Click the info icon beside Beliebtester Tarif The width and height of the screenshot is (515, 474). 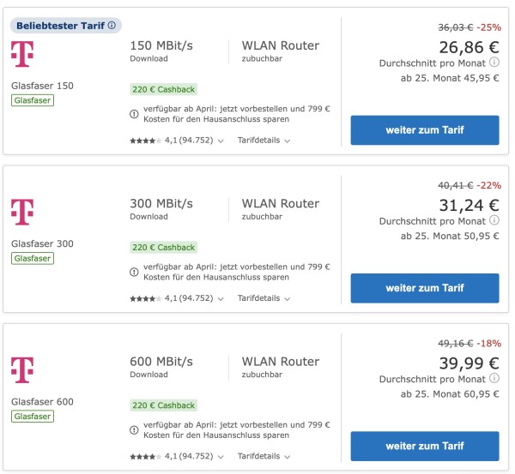pos(112,26)
